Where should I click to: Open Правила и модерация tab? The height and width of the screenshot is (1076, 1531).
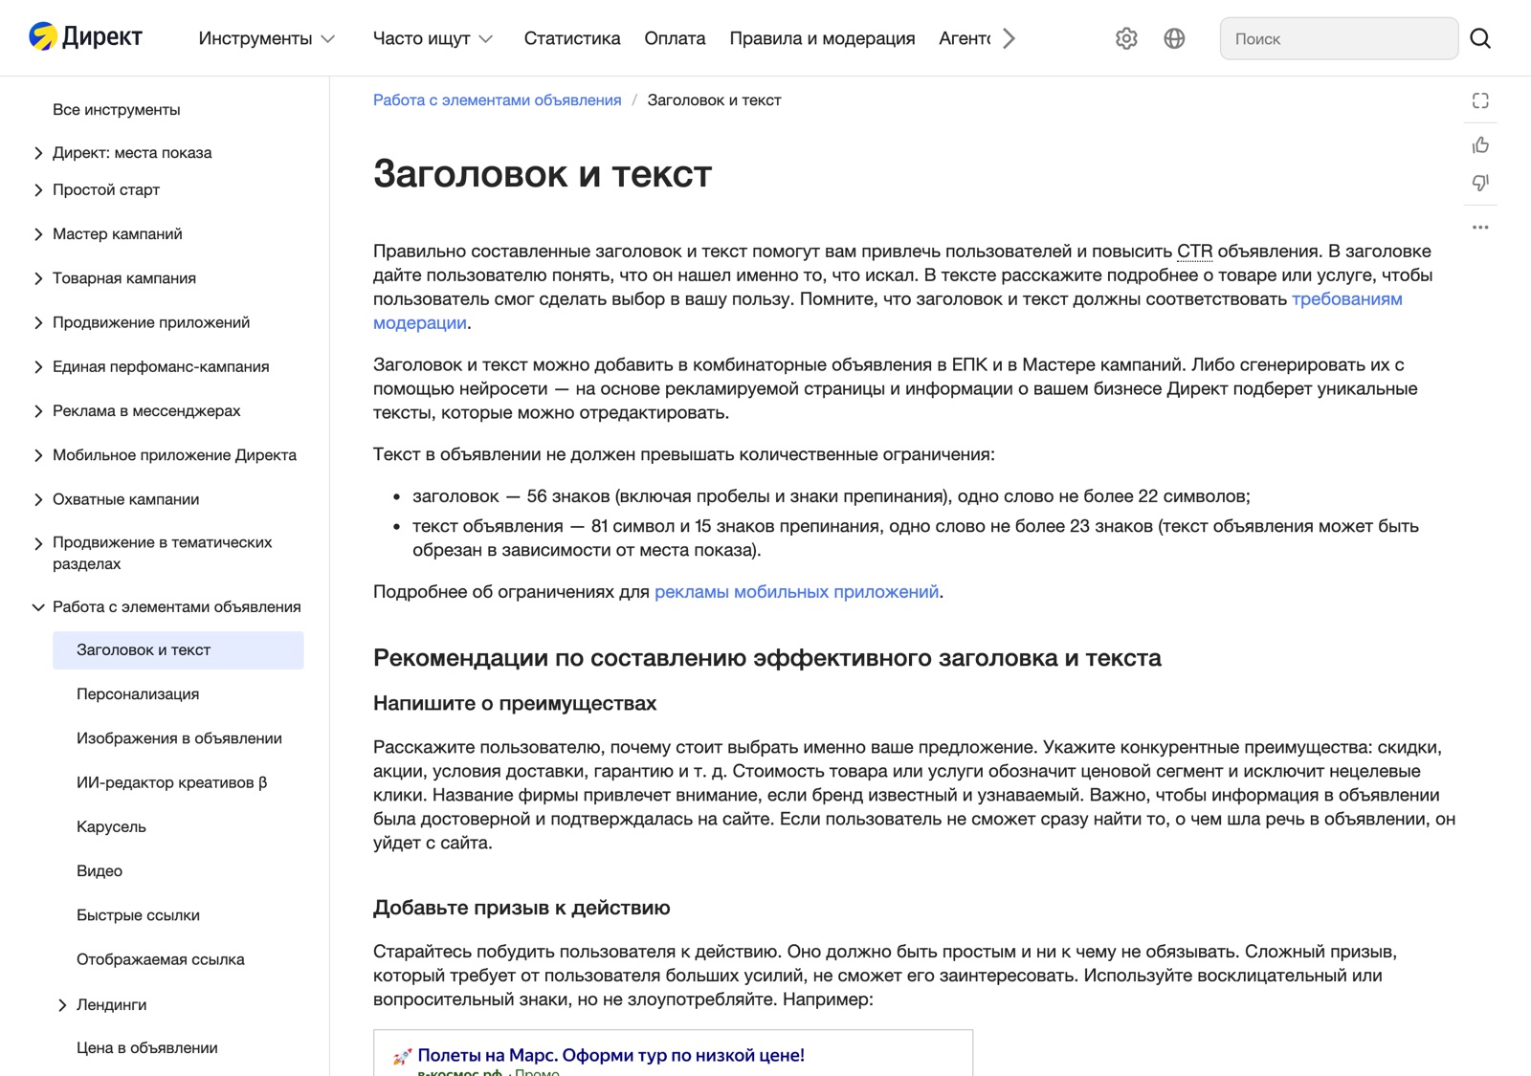(822, 38)
